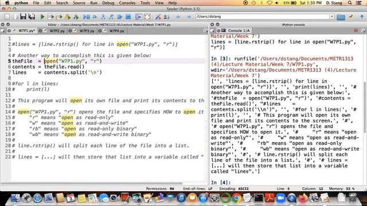Open Finder from the dock
This screenshot has width=367, height=206.
point(15,198)
